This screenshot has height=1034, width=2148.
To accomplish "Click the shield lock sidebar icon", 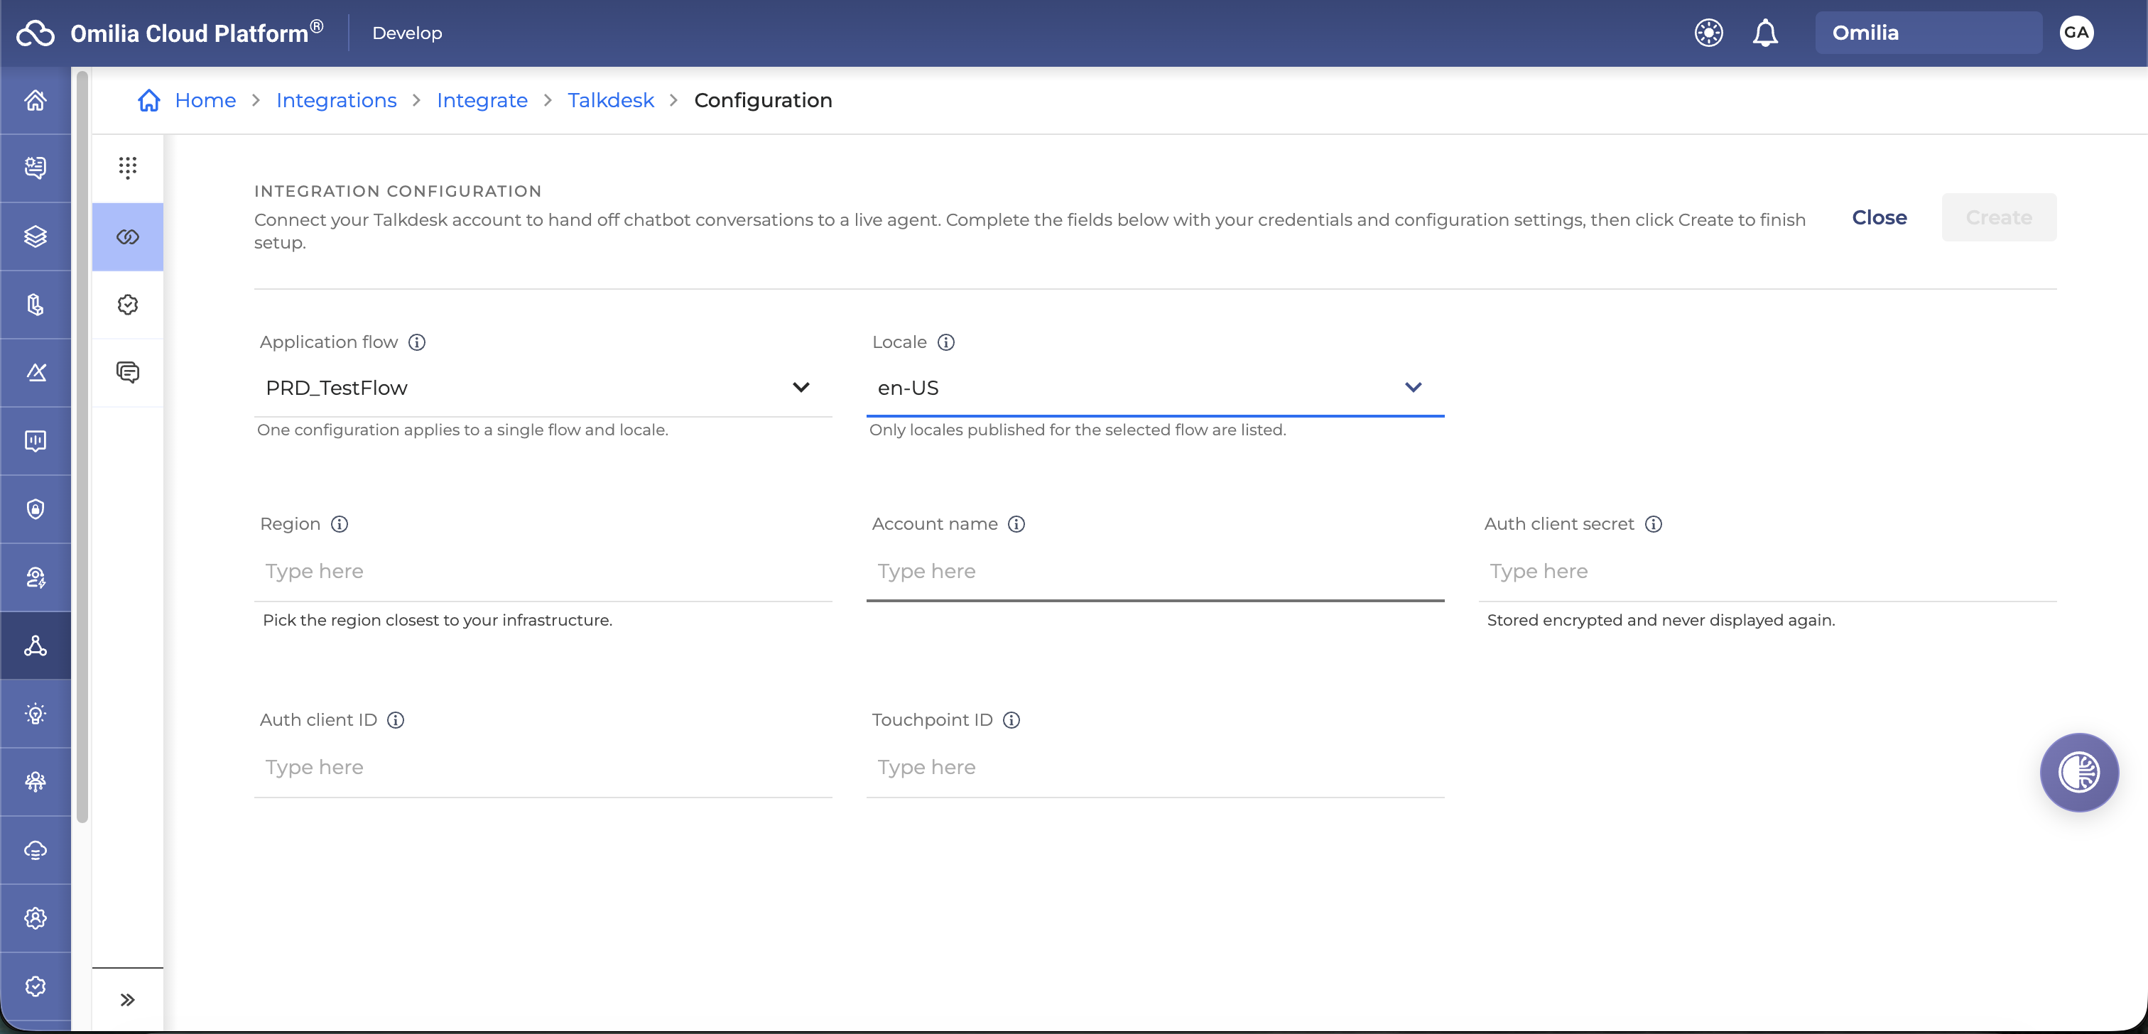I will click(x=35, y=509).
